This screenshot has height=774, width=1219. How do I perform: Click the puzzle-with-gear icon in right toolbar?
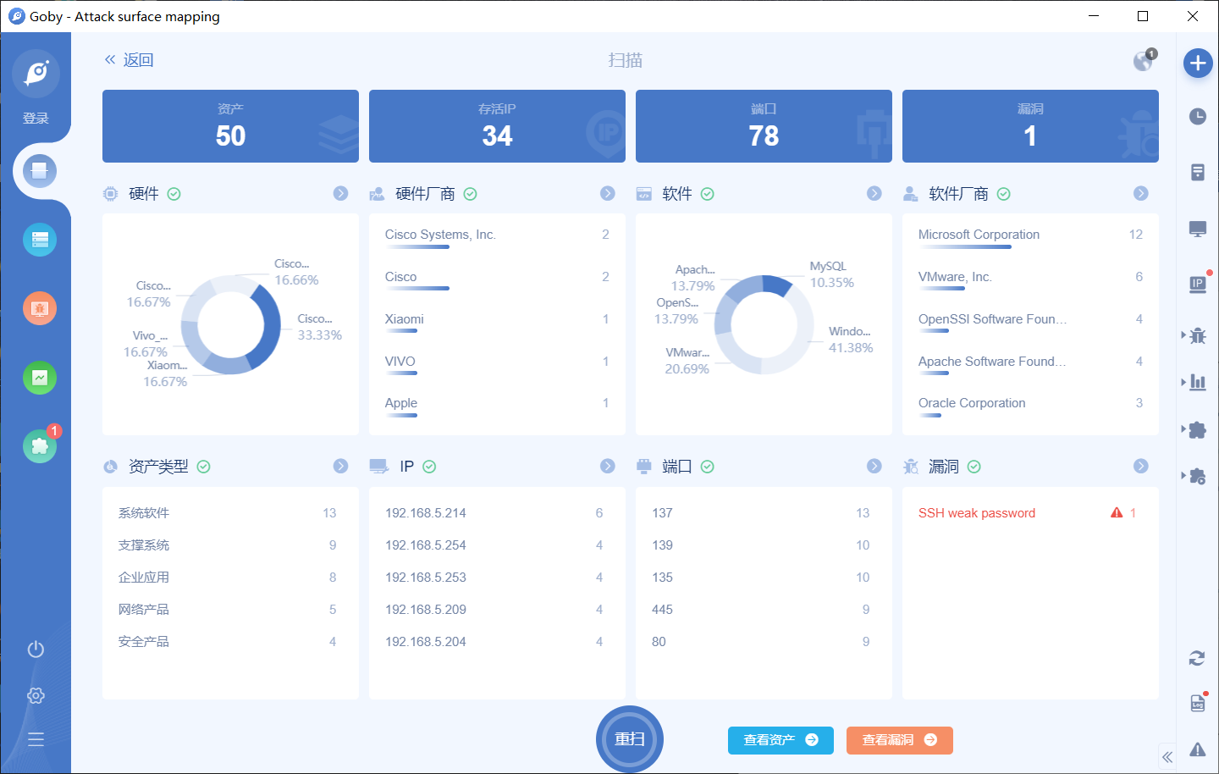1198,476
